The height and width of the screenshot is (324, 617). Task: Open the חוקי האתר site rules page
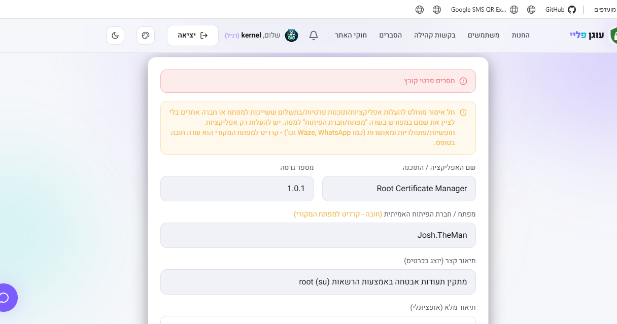coord(351,35)
